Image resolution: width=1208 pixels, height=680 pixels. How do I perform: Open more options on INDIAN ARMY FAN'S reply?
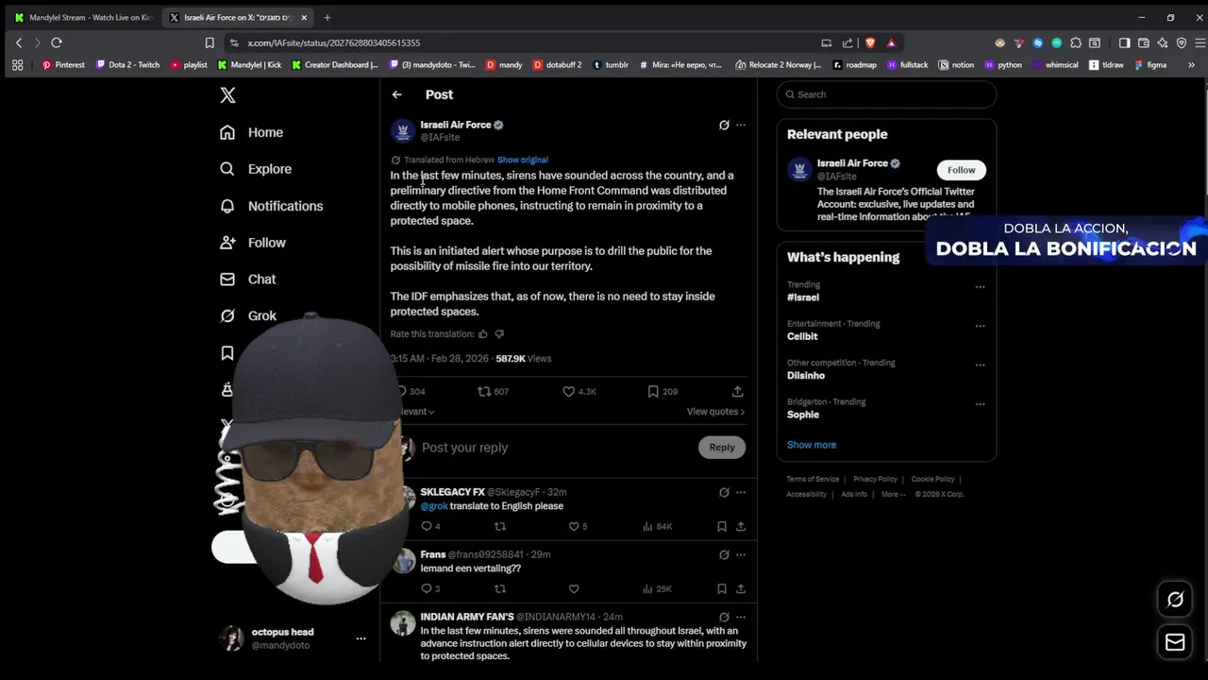point(741,617)
